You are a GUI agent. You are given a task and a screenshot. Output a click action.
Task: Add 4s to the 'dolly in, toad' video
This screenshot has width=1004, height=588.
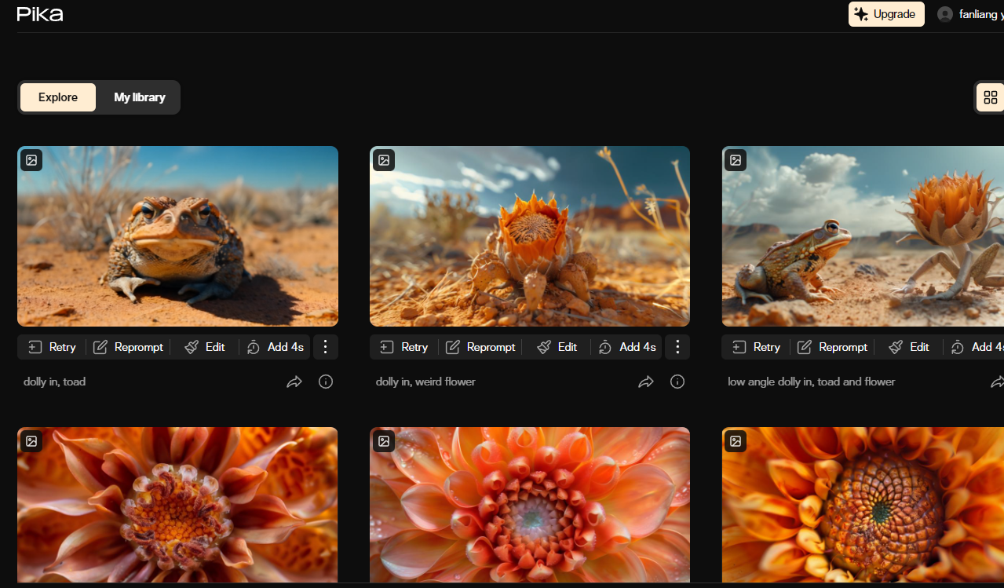click(x=276, y=347)
